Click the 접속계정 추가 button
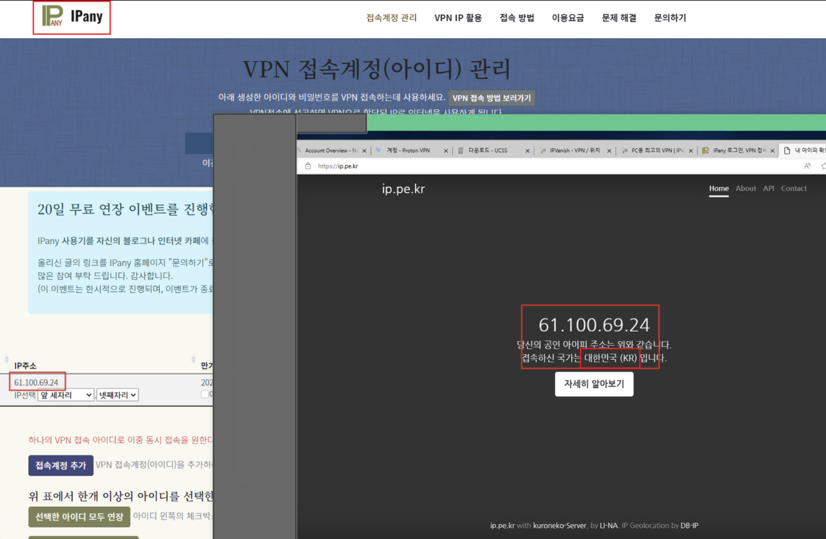Viewport: 826px width, 539px height. click(61, 465)
